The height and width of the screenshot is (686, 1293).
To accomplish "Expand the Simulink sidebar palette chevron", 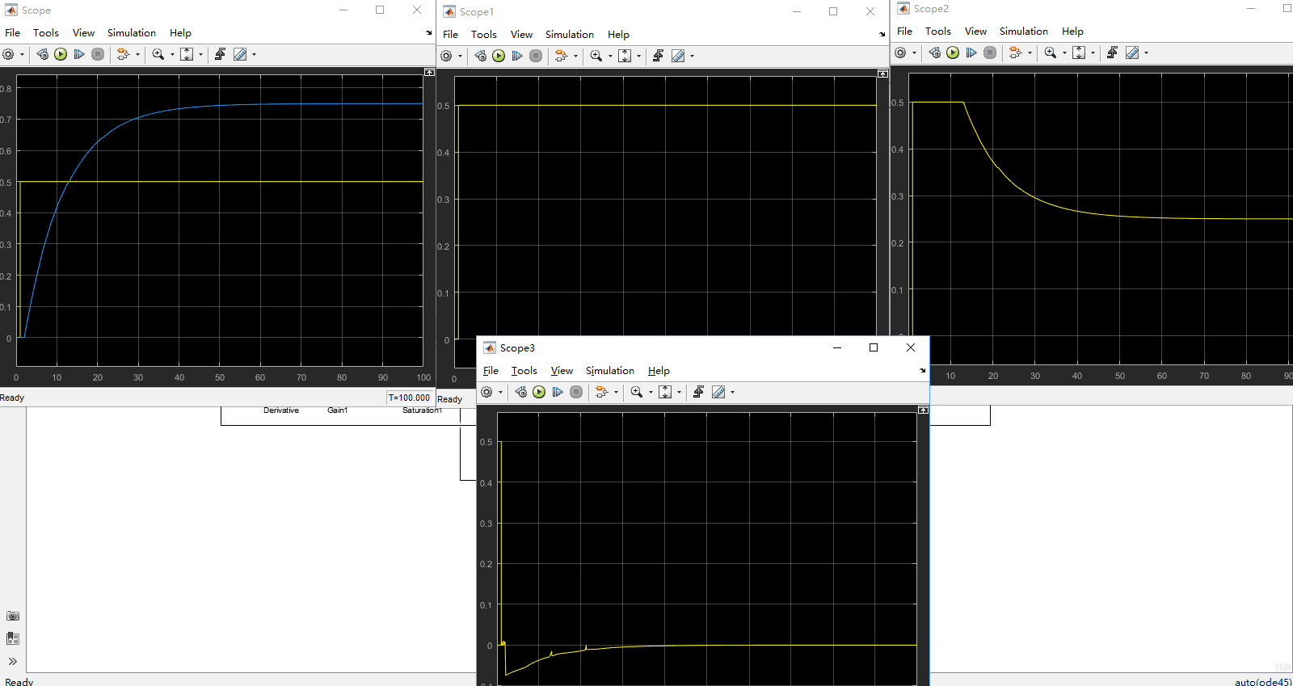I will coord(13,661).
